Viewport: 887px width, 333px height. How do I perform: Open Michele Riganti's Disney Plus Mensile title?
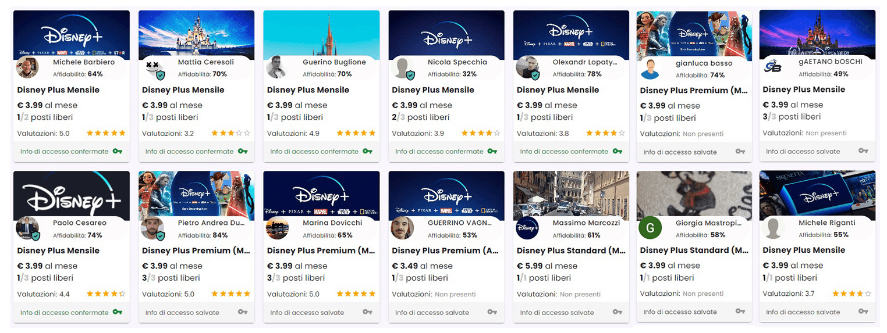804,250
